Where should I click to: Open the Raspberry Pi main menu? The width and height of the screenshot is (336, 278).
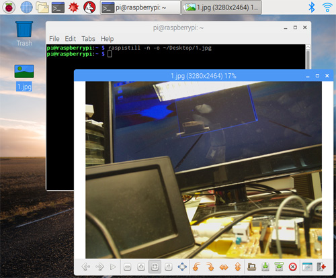pos(9,7)
